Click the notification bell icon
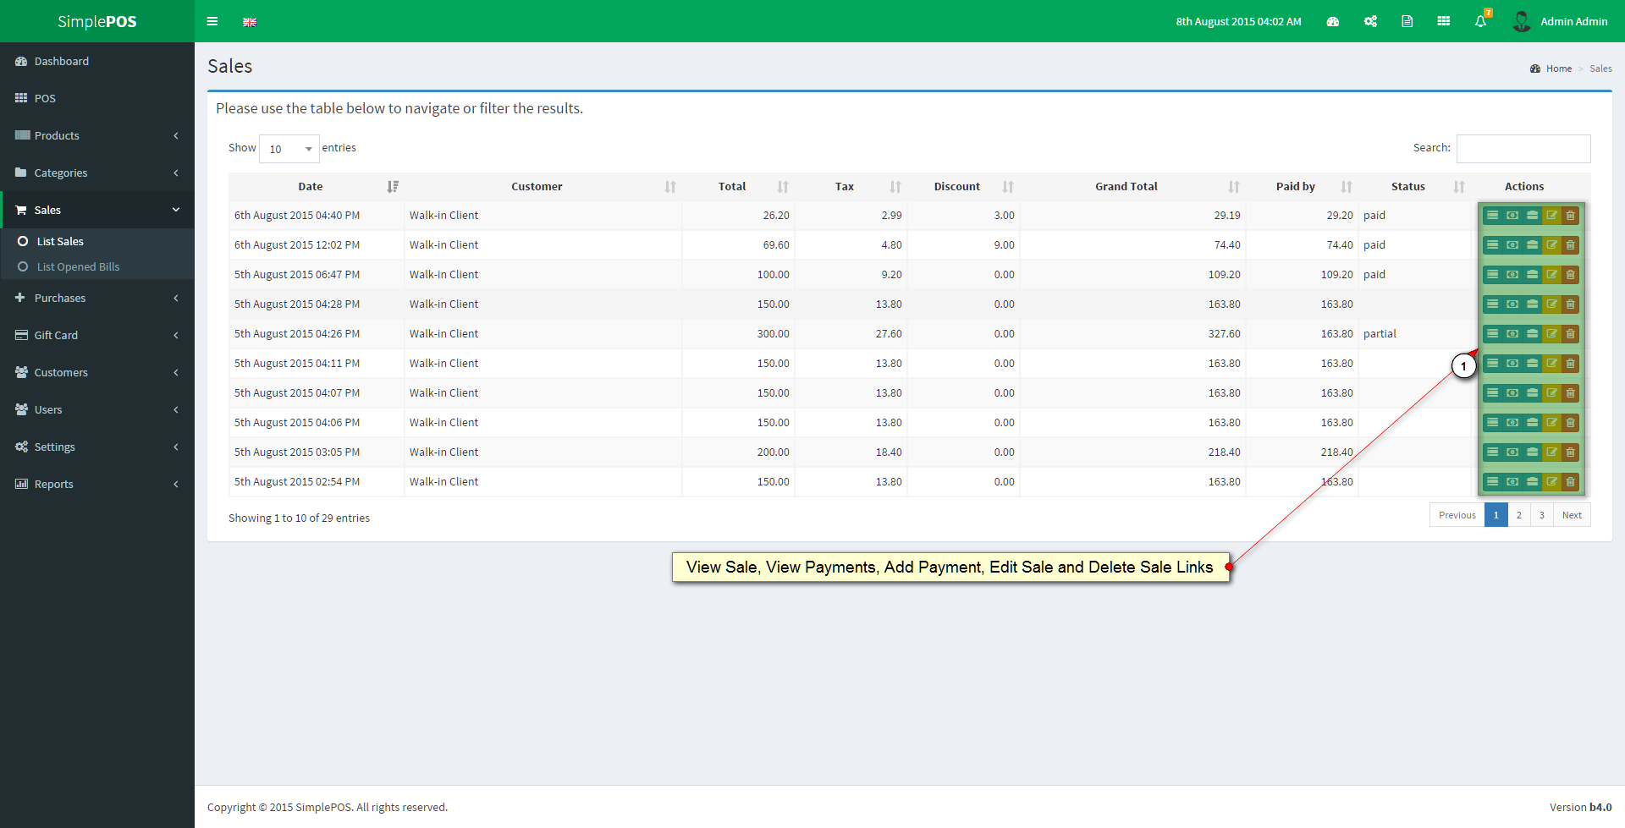Viewport: 1625px width, 828px height. coord(1480,22)
